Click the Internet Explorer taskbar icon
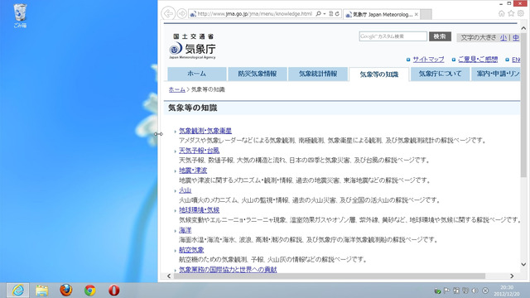This screenshot has width=530, height=298. coord(17,291)
